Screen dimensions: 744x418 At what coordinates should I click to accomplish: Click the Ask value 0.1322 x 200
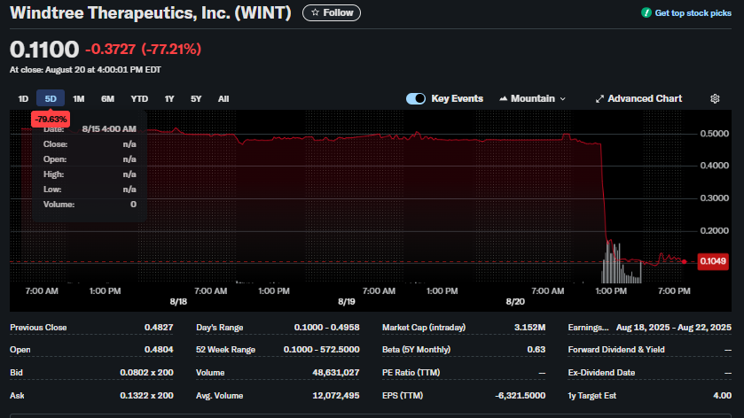tap(146, 395)
